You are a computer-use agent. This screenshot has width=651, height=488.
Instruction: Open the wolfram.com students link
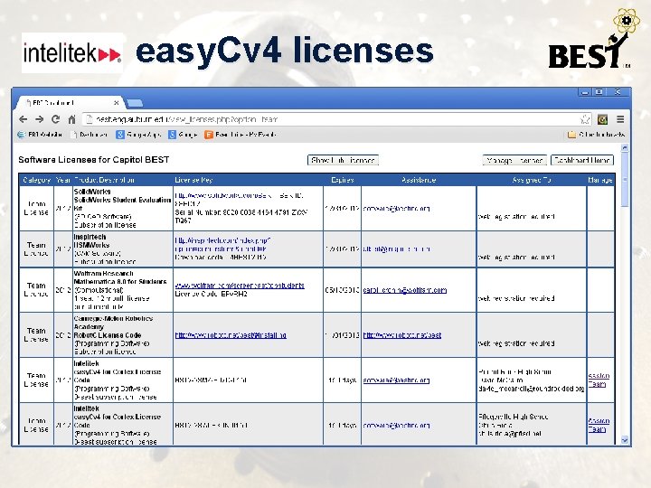(x=240, y=286)
